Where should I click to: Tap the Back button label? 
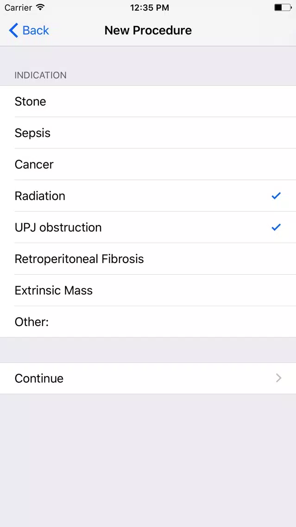pyautogui.click(x=36, y=30)
